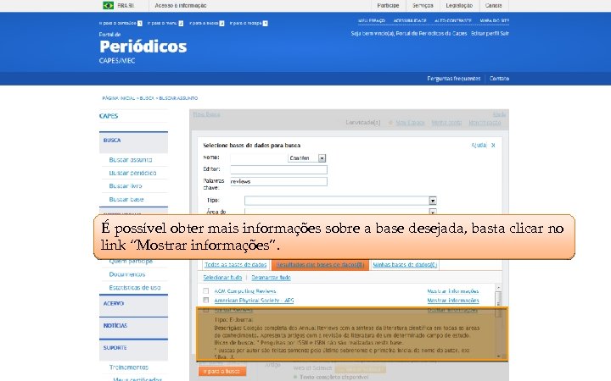Screen dimensions: 611x381
Task: Click the Meu Espaço header link
Action: pos(372,20)
